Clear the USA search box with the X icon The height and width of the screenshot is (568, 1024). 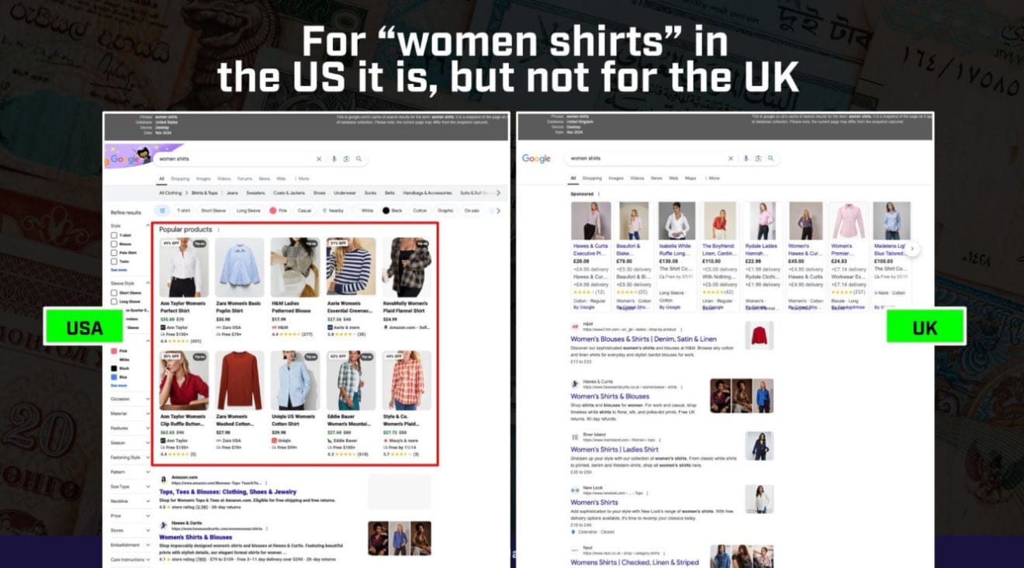tap(319, 159)
